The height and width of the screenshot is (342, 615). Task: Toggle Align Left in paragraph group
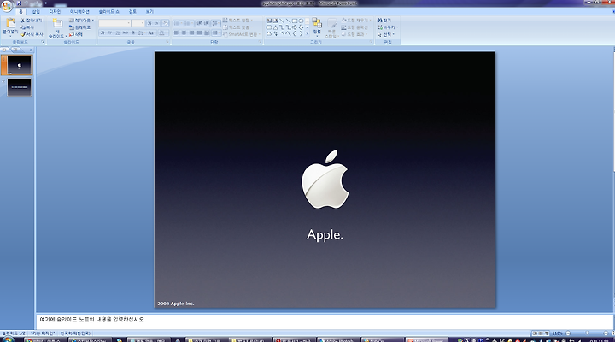tap(176, 32)
